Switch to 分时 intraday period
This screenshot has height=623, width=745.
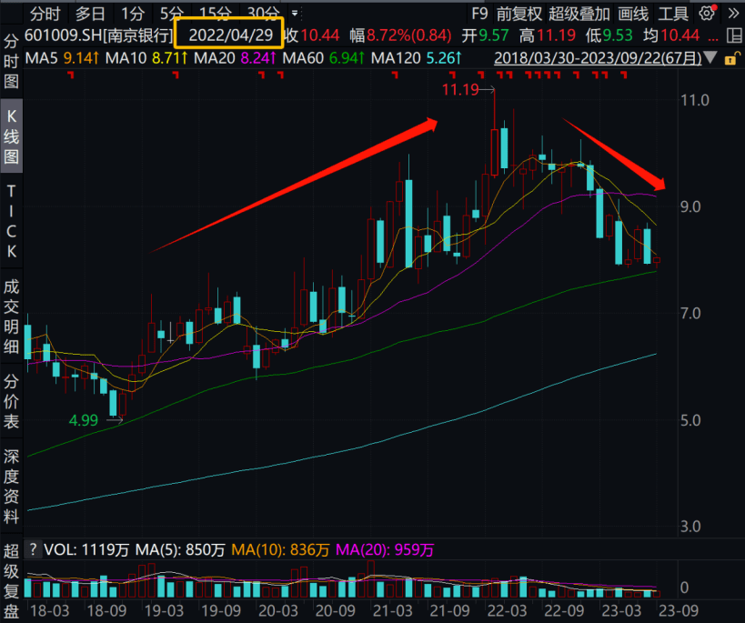pos(45,14)
